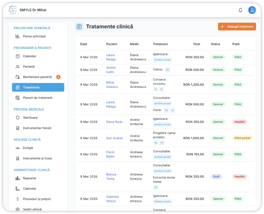Click the Planuri de tratament icon
Screen dimensions: 264x214
pos(17,98)
